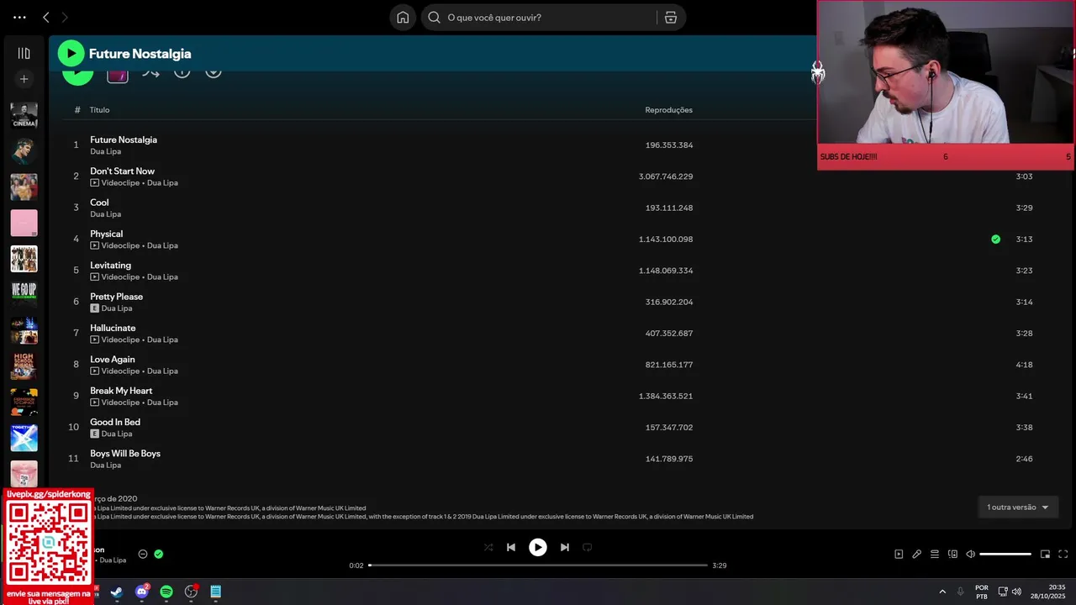Open the Spotify home page
The height and width of the screenshot is (605, 1076).
[403, 18]
